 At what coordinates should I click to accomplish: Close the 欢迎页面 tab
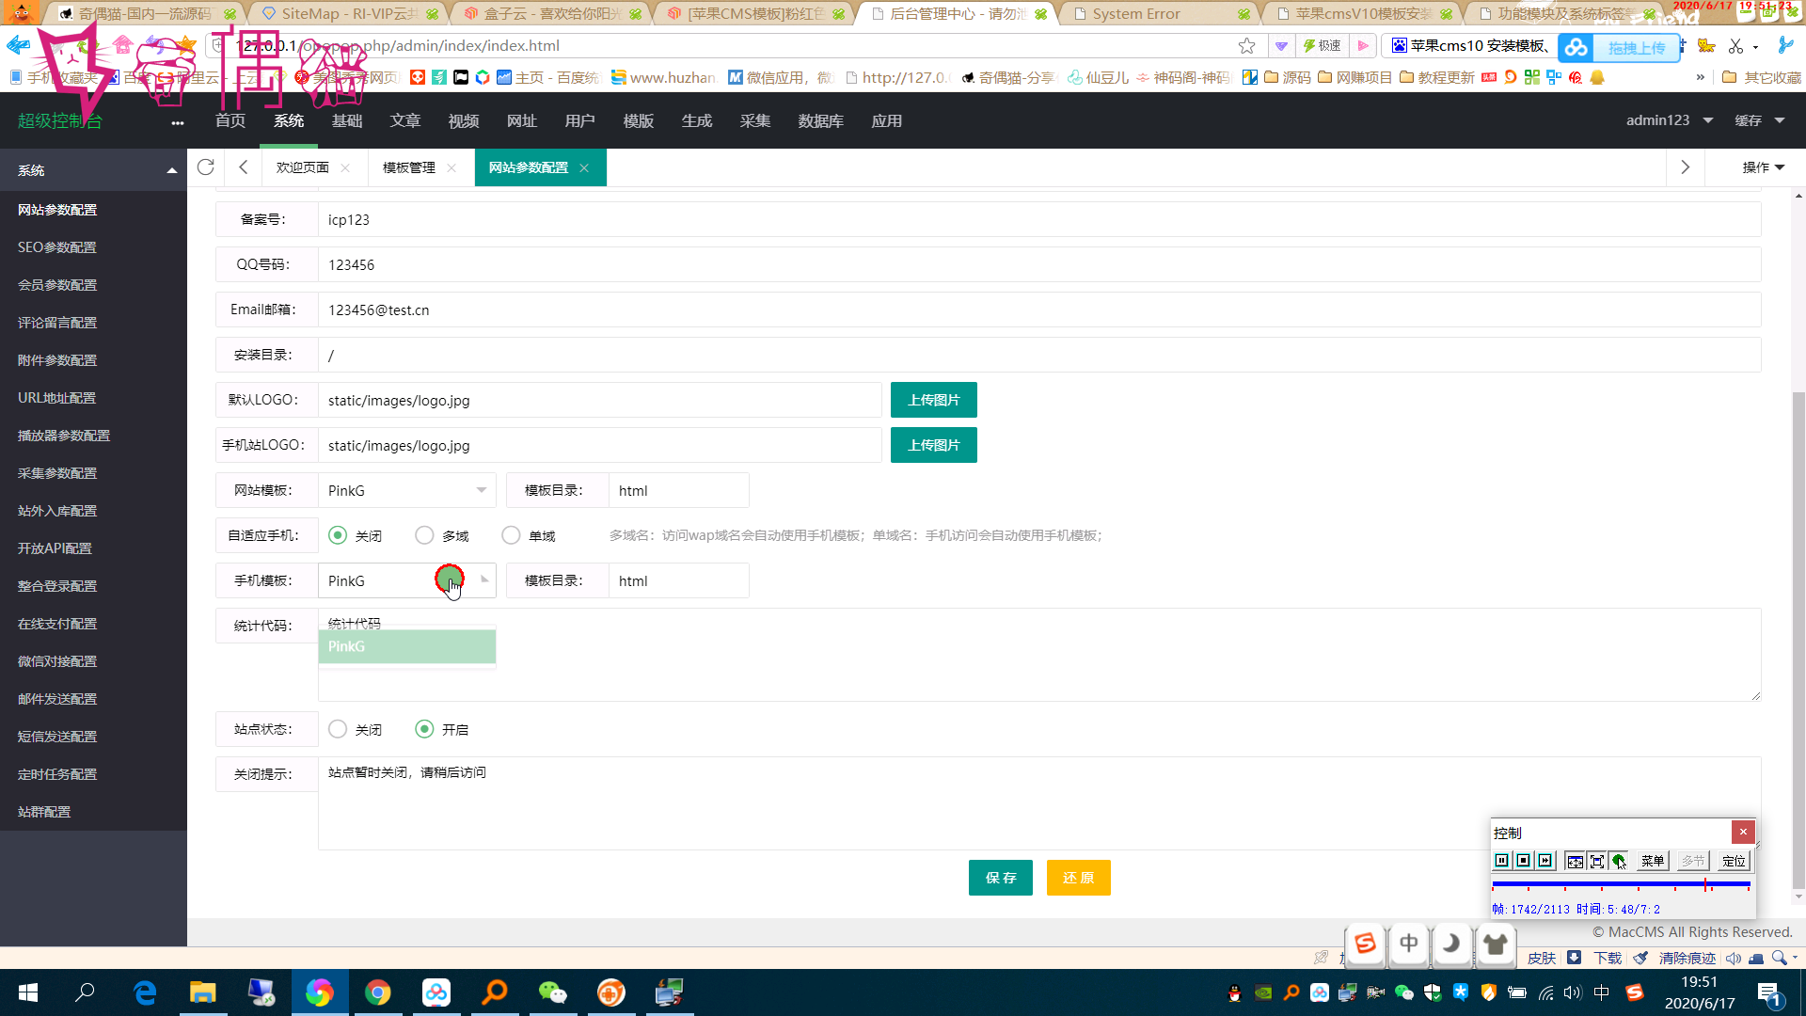[345, 167]
